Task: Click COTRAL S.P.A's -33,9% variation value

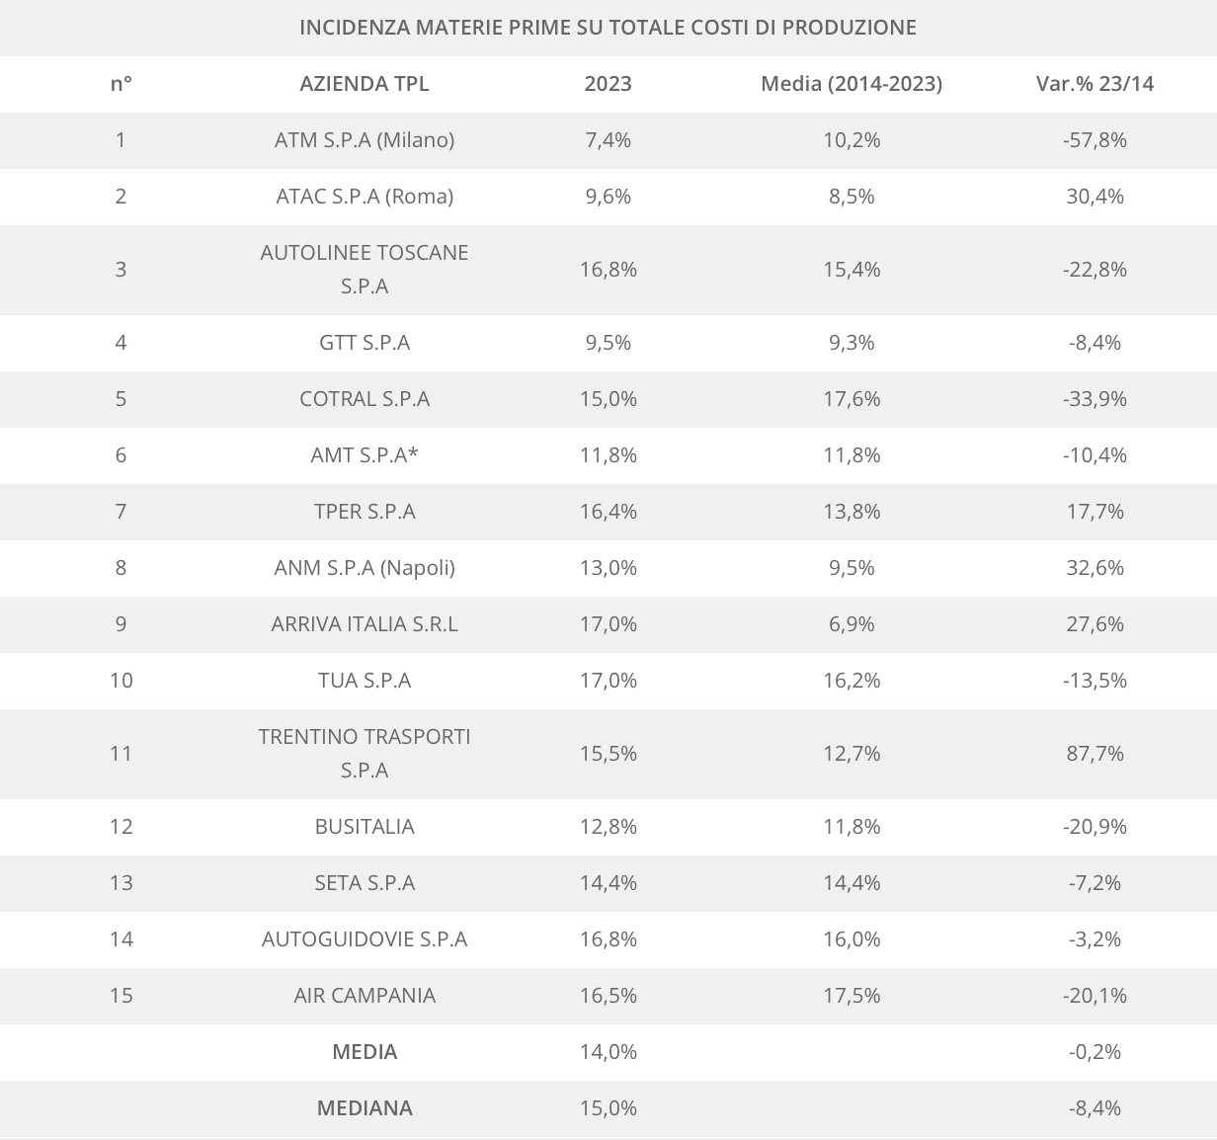Action: click(x=1095, y=399)
